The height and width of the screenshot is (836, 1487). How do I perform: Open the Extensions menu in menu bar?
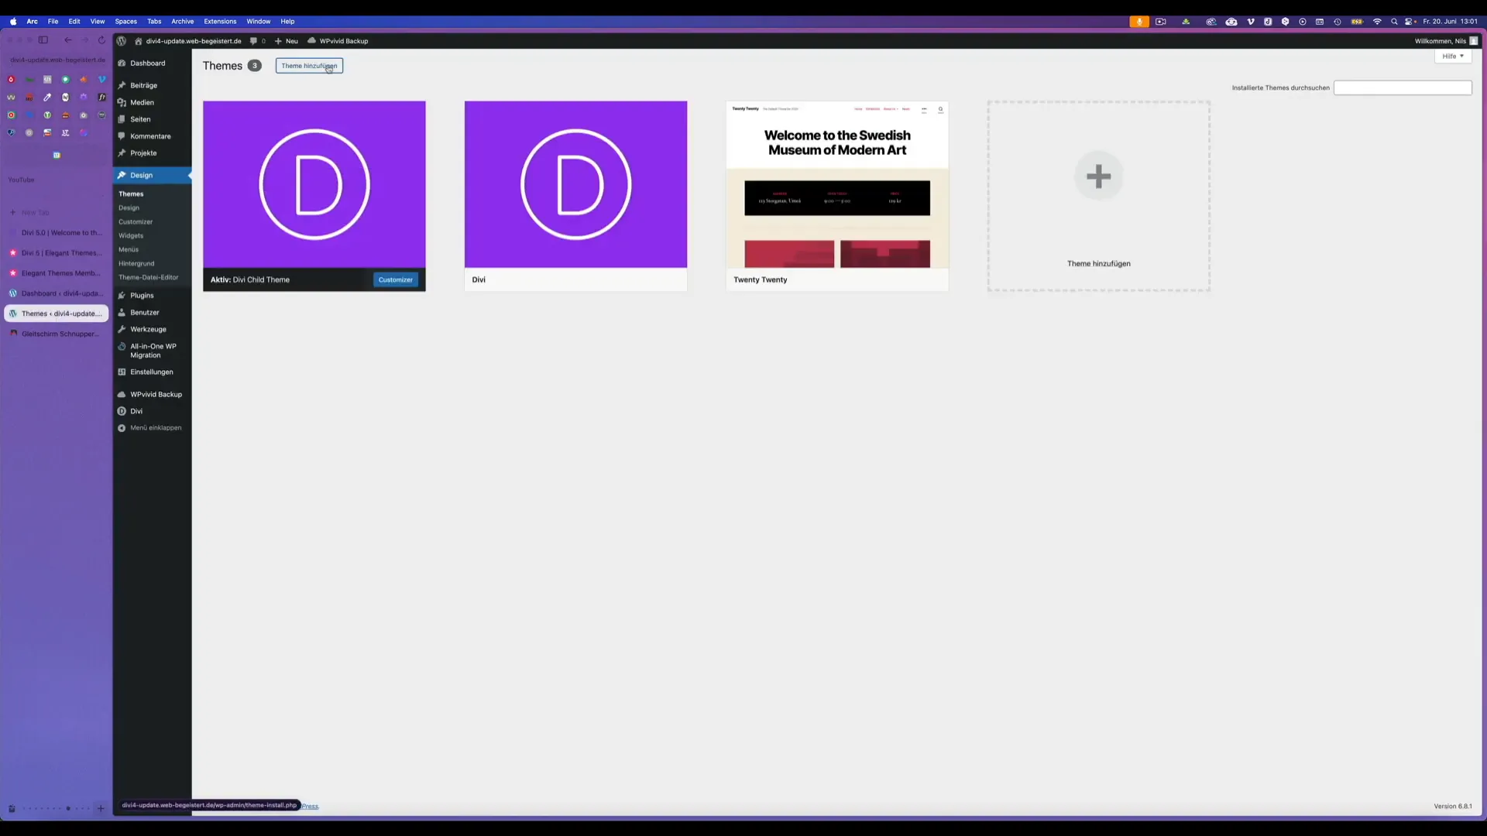220,22
